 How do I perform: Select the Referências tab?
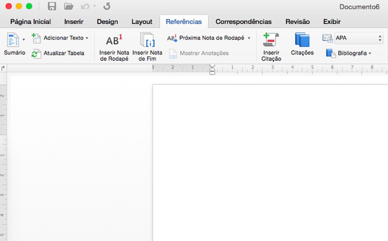[184, 22]
